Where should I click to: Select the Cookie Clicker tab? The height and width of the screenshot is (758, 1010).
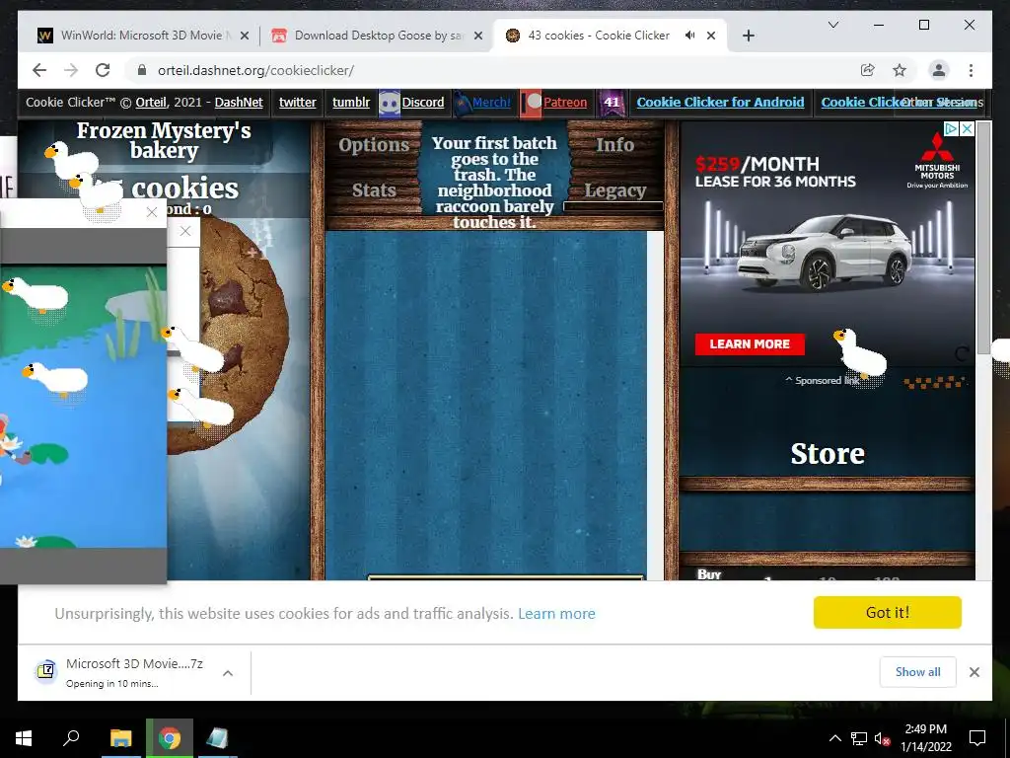tap(599, 36)
